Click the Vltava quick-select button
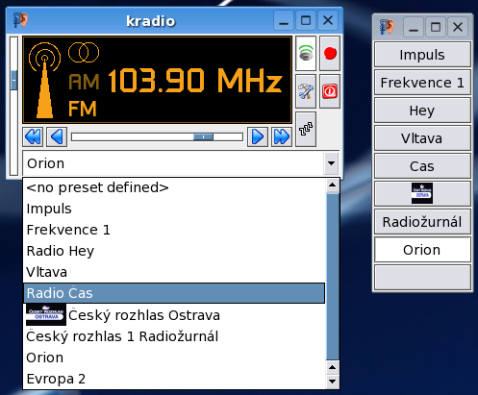 point(422,138)
